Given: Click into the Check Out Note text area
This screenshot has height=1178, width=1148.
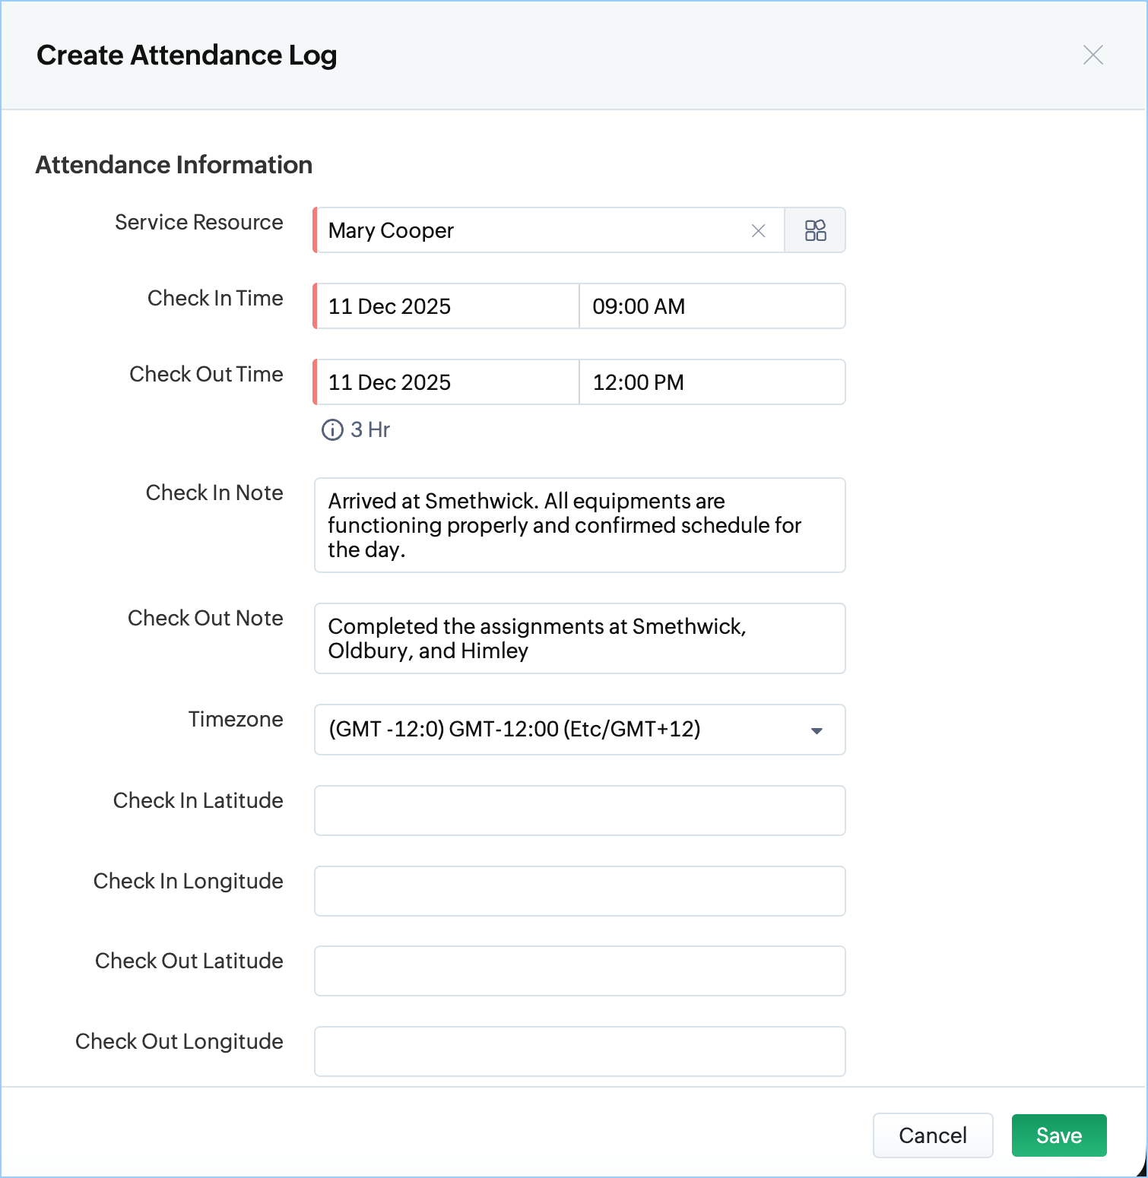Looking at the screenshot, I should coord(579,638).
